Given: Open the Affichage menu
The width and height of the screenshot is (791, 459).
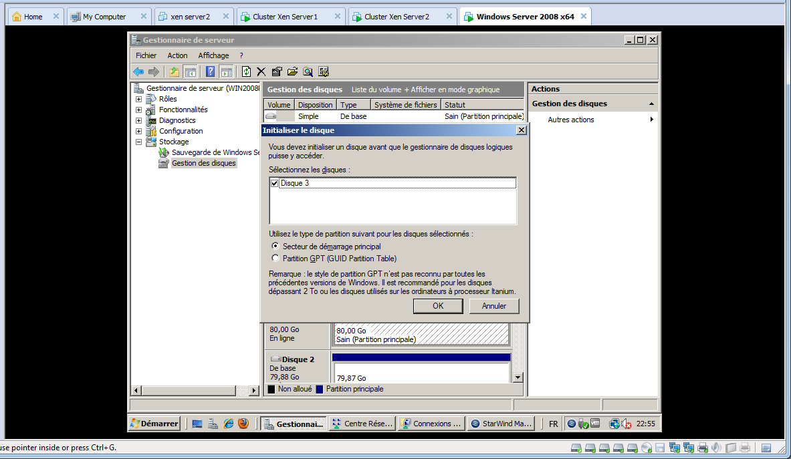Looking at the screenshot, I should click(213, 55).
